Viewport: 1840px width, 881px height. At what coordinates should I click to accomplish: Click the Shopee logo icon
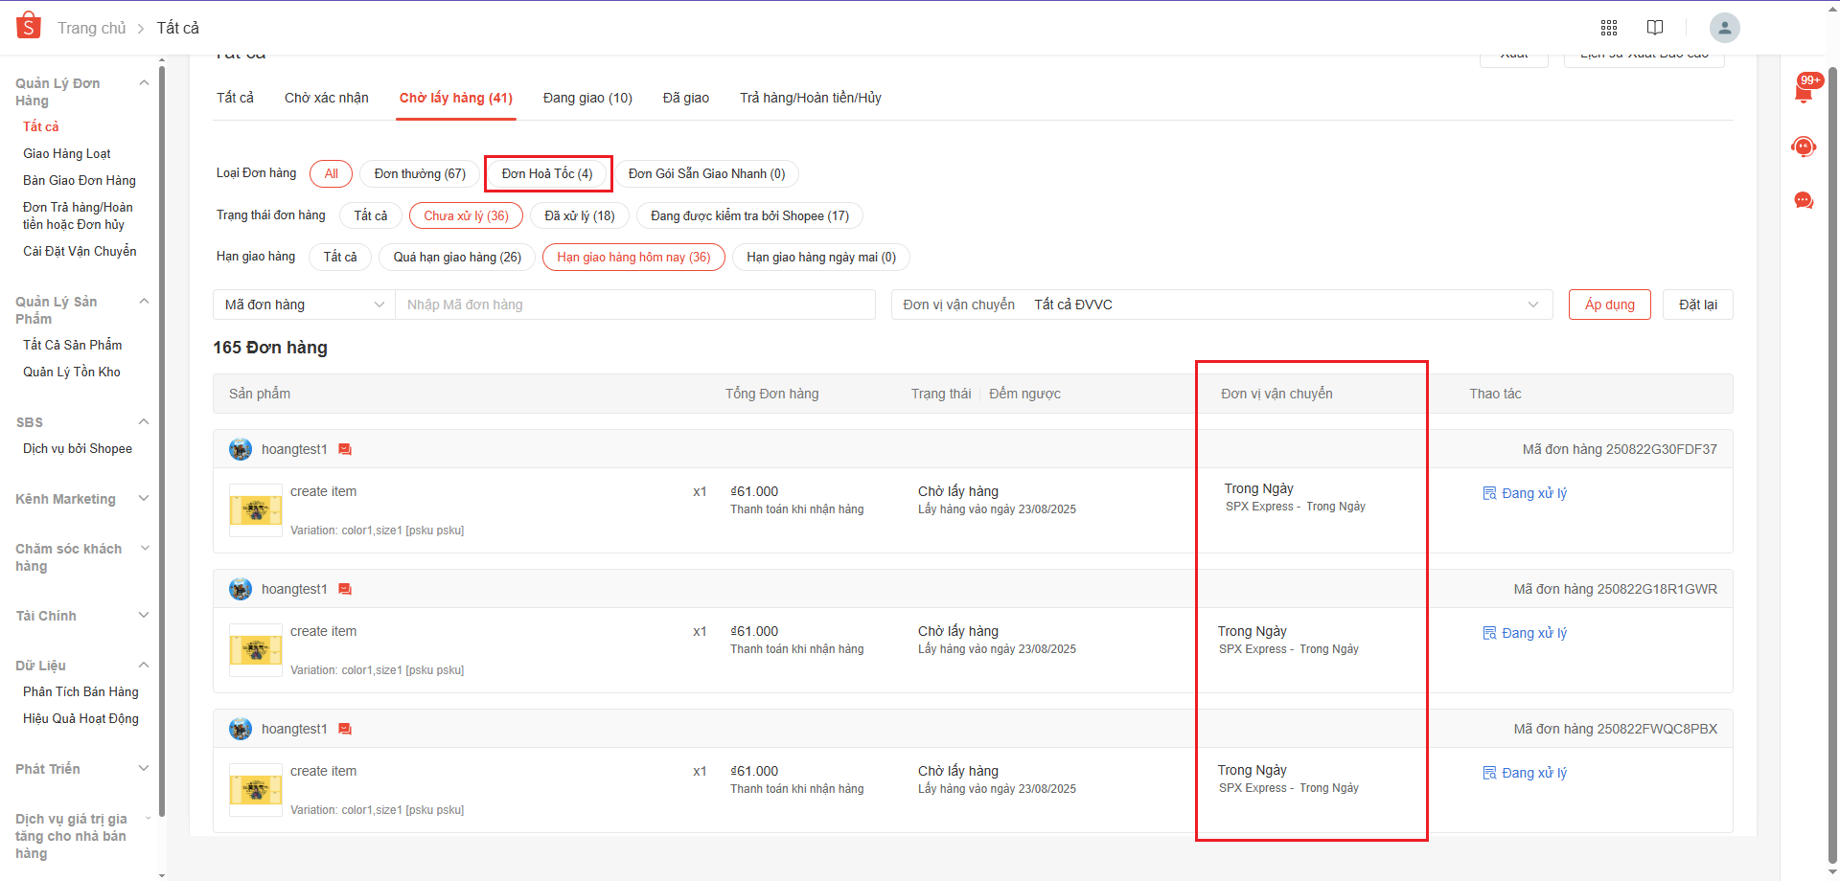click(x=29, y=26)
